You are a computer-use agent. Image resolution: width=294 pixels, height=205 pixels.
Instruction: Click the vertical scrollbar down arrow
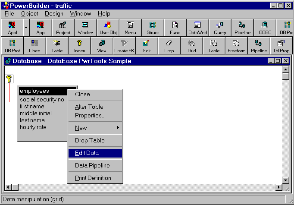tap(285, 180)
